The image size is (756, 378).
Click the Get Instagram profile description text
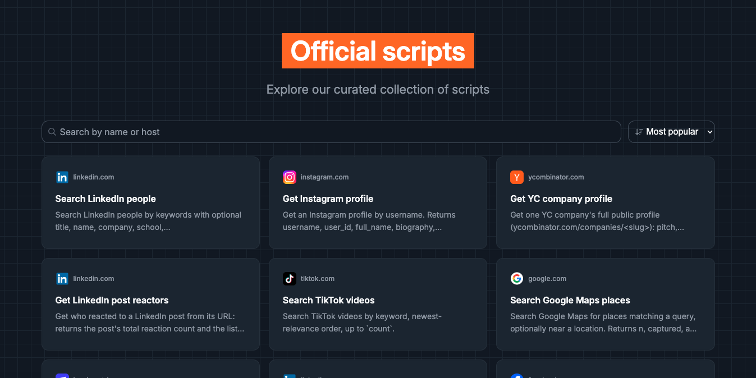(x=369, y=221)
